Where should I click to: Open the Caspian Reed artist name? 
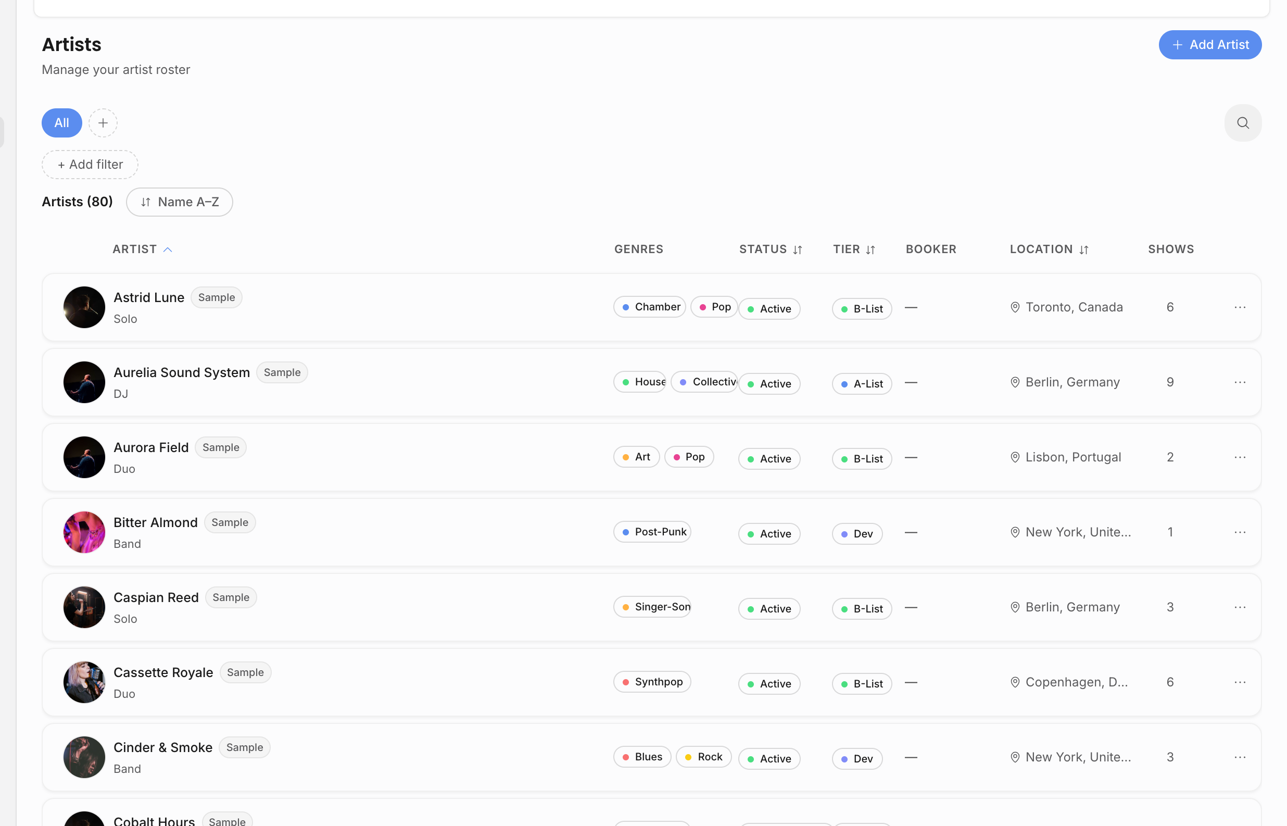[x=156, y=598]
